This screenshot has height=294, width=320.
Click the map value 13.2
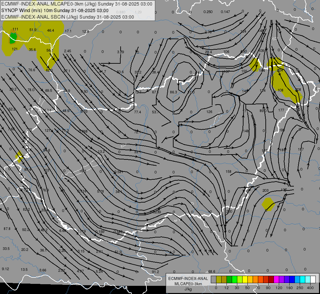tap(101, 151)
